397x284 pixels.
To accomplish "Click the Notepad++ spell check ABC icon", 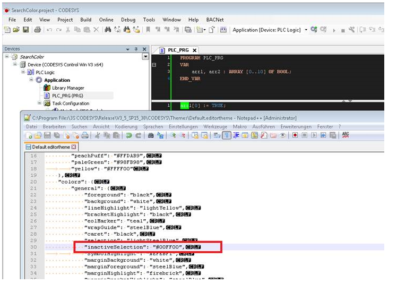I will (346, 136).
